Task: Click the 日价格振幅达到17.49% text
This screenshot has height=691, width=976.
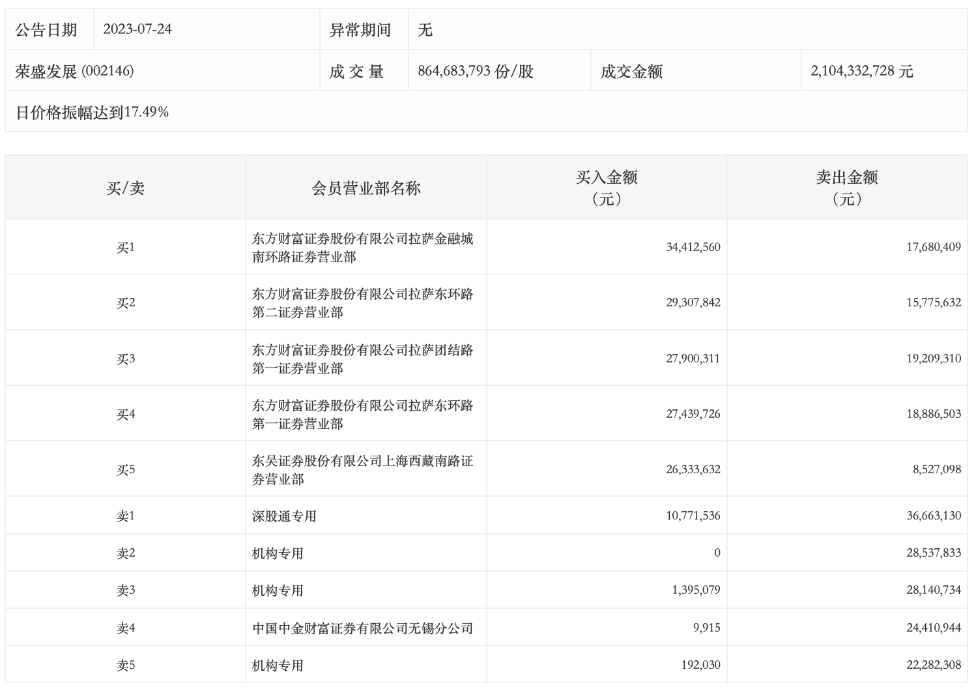Action: pos(92,112)
